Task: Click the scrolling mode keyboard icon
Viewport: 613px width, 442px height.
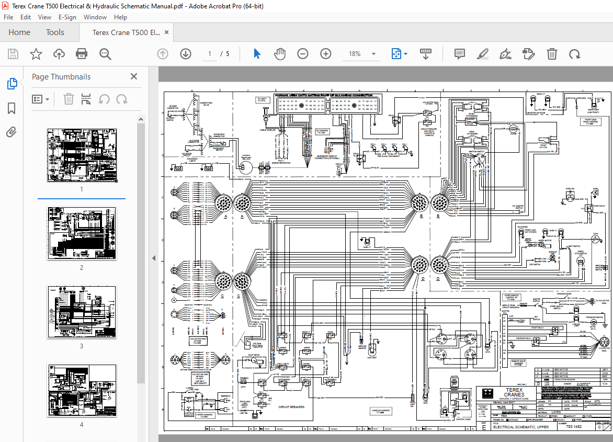Action: tap(425, 54)
